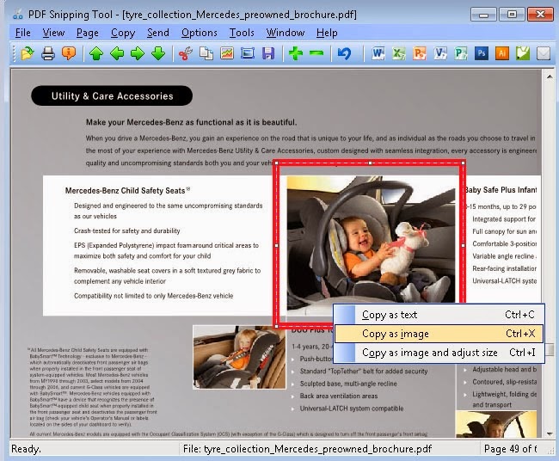Click 'Crash-tested for safety and durability' line
Image resolution: width=559 pixels, height=461 pixels.
point(127,230)
